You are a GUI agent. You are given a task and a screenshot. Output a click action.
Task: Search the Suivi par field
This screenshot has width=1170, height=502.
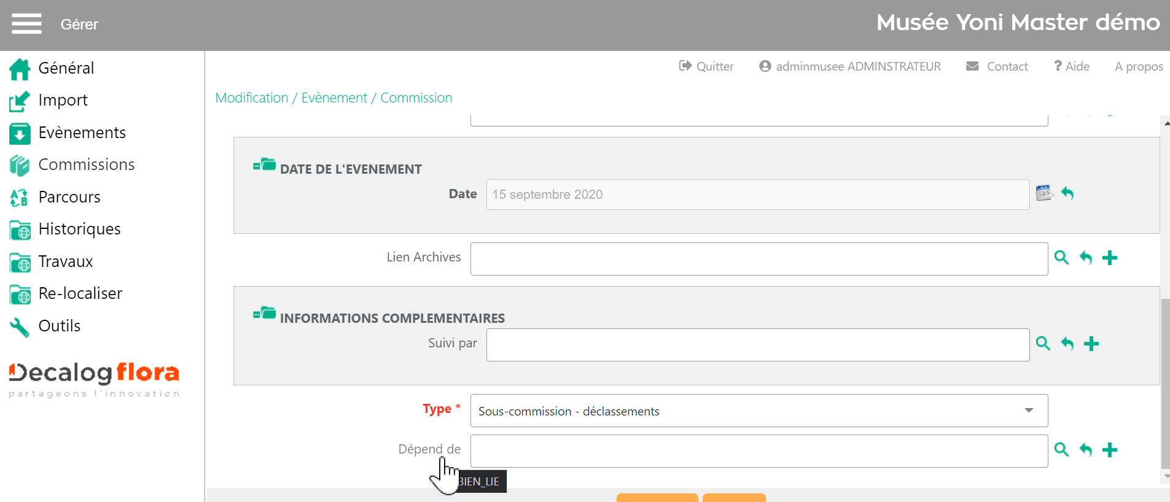[1043, 344]
